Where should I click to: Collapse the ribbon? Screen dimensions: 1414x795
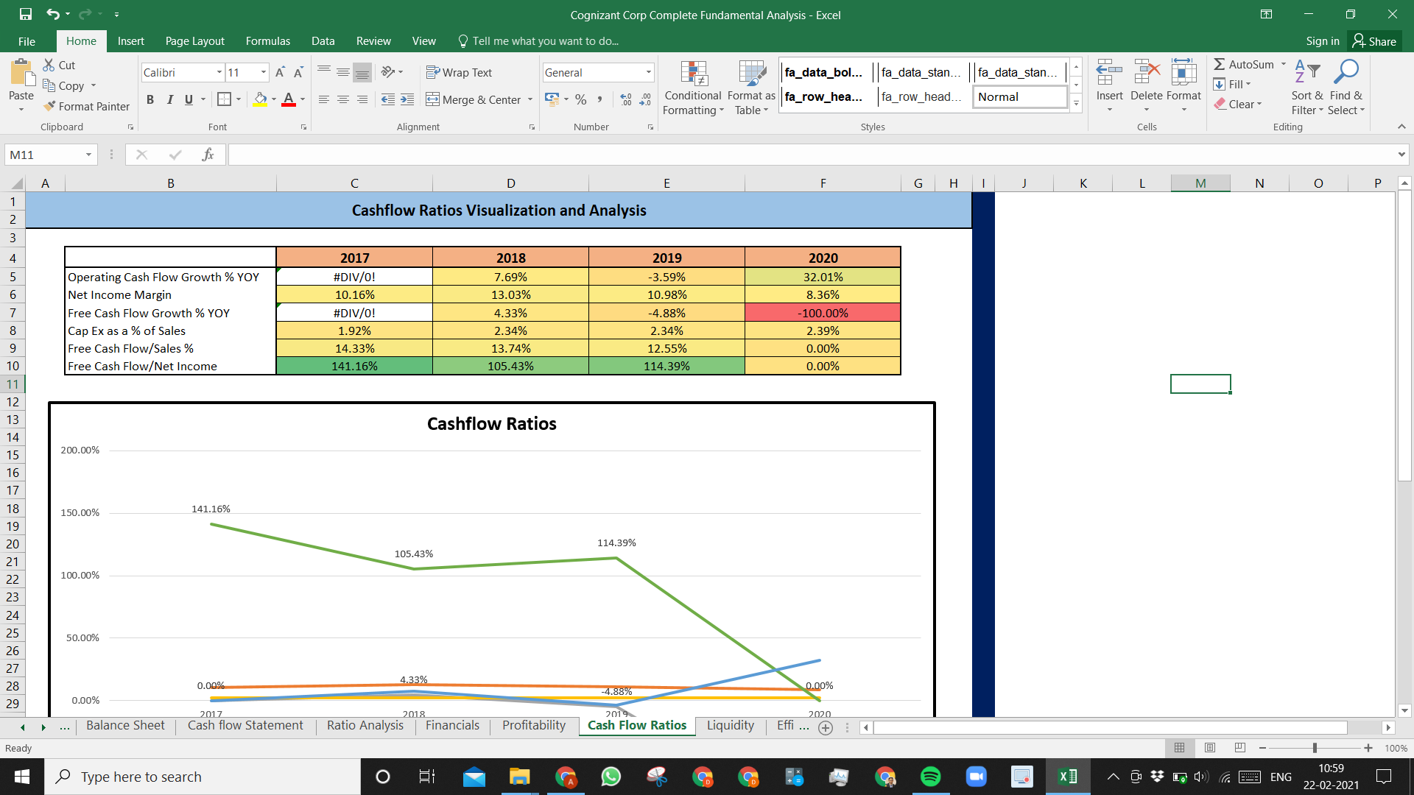[x=1401, y=127]
